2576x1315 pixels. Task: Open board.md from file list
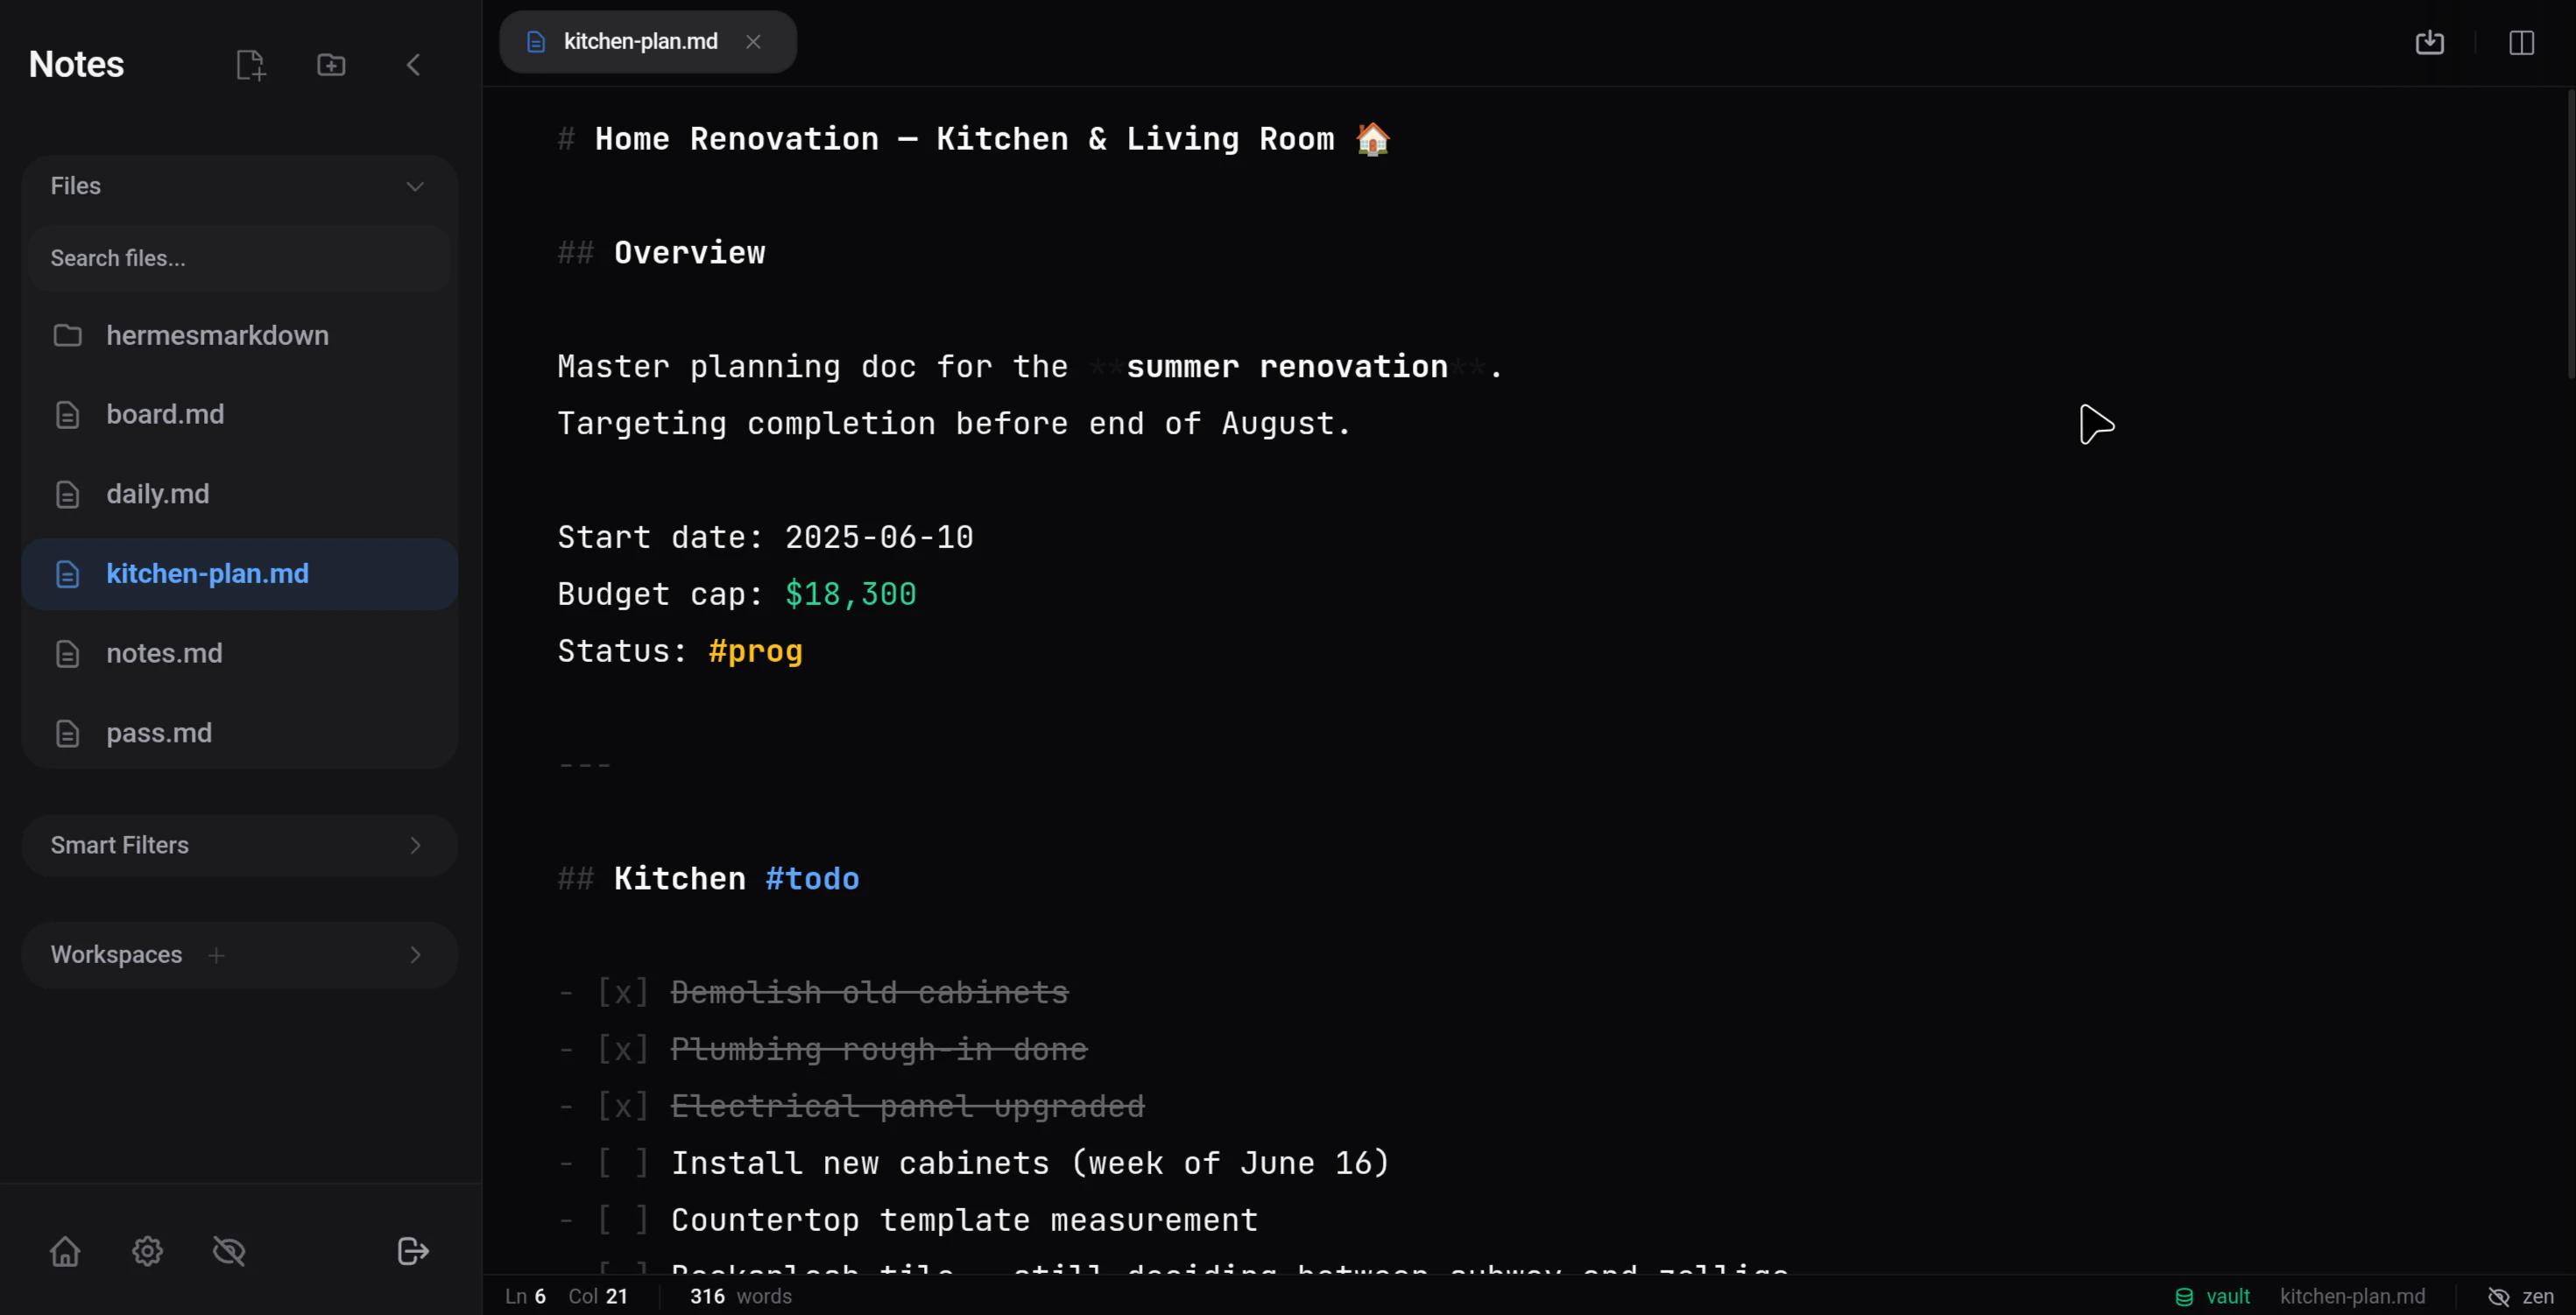240,415
